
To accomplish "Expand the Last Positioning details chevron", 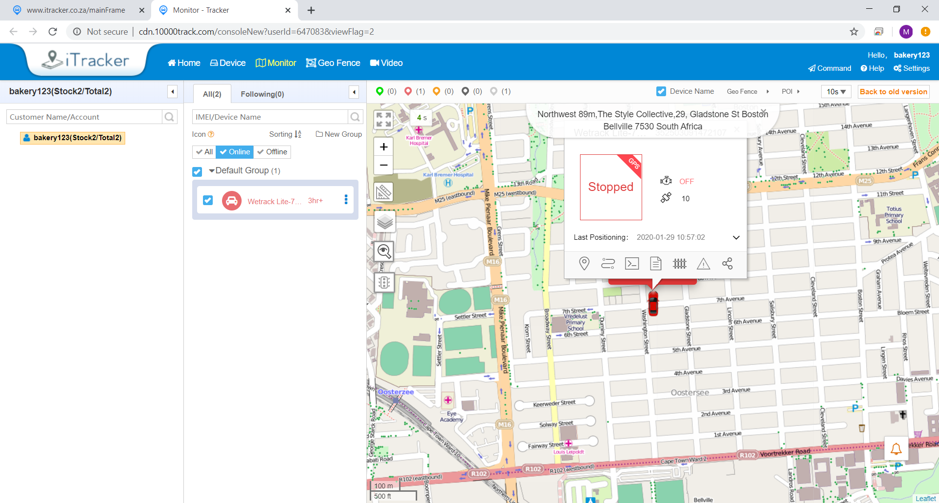I will 736,237.
